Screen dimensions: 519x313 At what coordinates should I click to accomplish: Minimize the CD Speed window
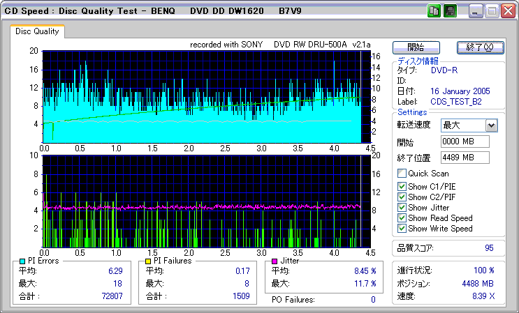click(x=475, y=11)
